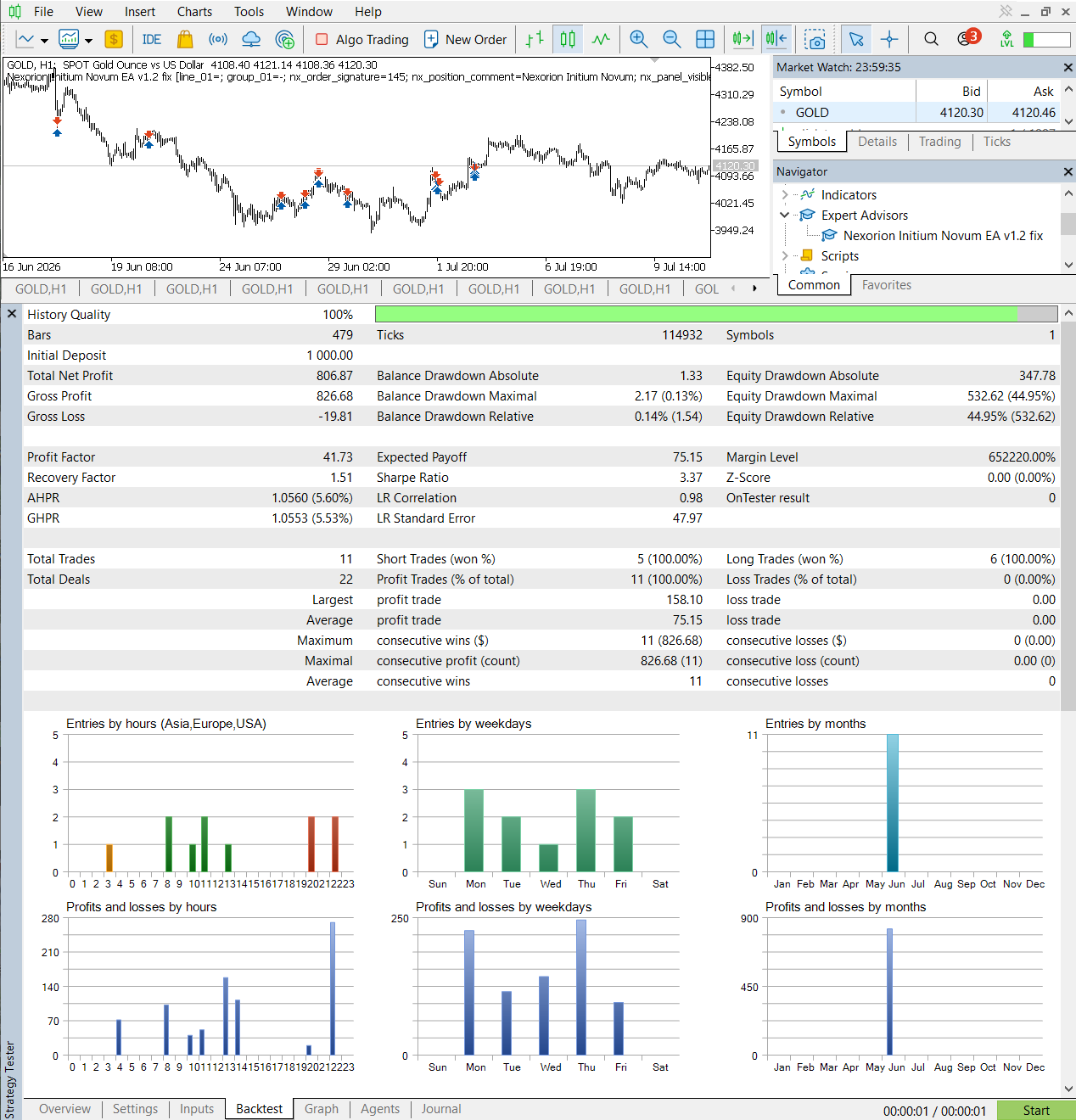Open the Help menu
This screenshot has width=1076, height=1120.
(368, 11)
